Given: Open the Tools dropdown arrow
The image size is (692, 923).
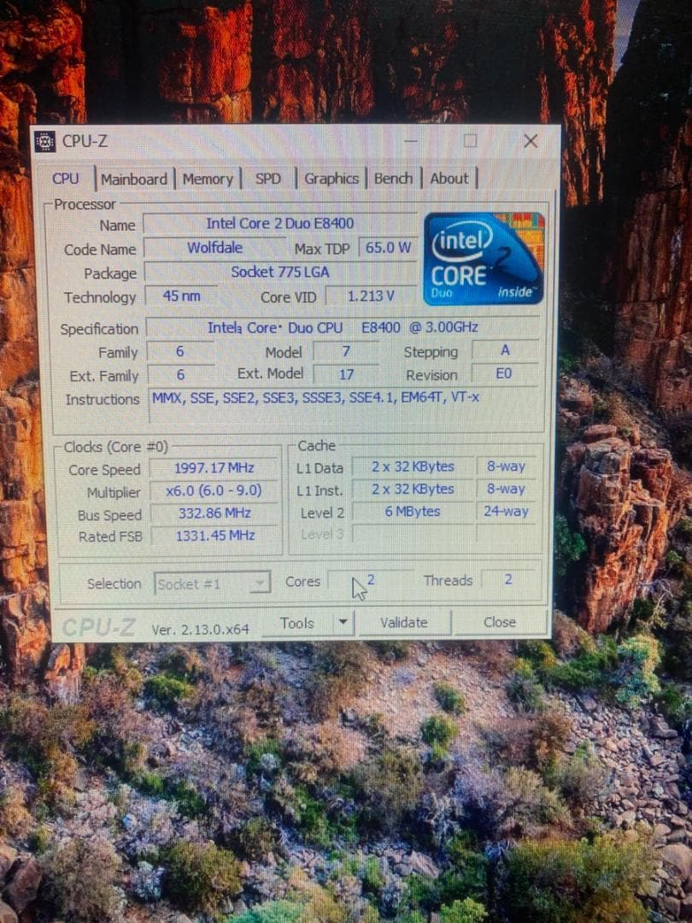Looking at the screenshot, I should pyautogui.click(x=344, y=623).
